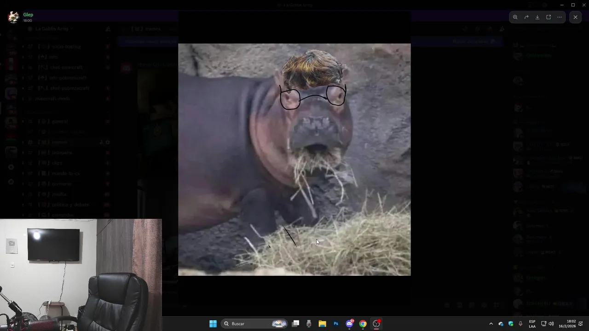The height and width of the screenshot is (331, 589).
Task: Close the image viewer with the X button
Action: pos(575,17)
